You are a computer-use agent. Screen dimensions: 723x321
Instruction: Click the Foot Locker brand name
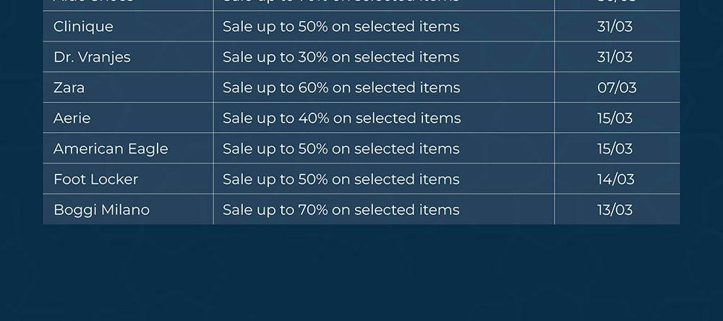tap(95, 179)
